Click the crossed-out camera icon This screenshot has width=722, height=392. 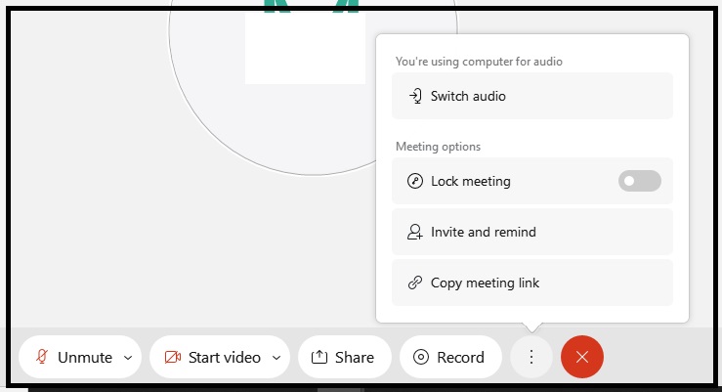[x=173, y=357]
